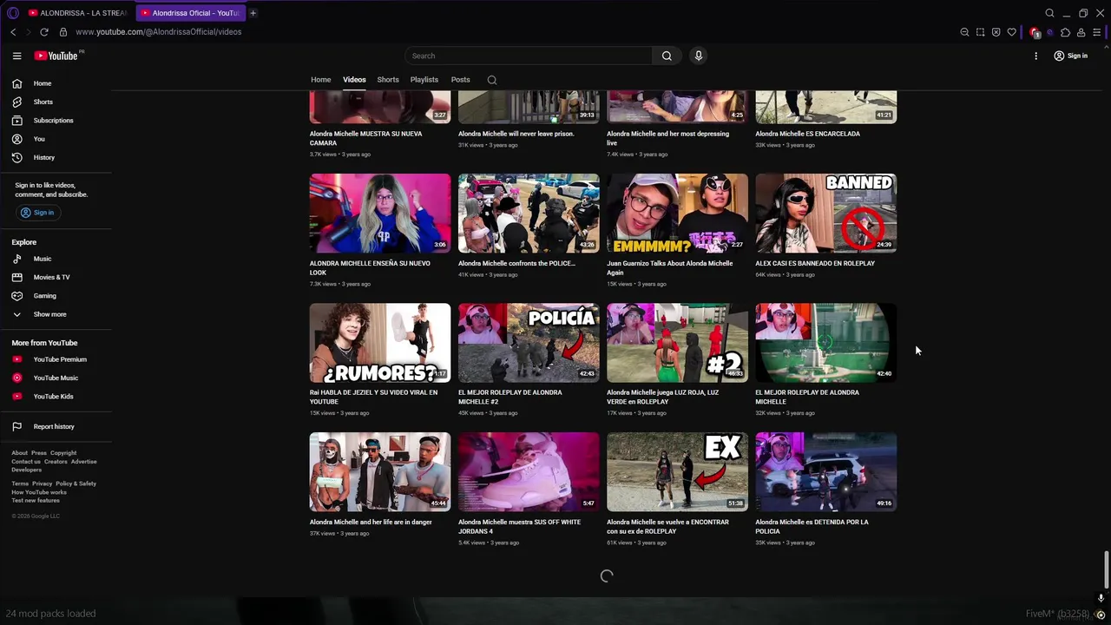Add page to bookmarks heart icon
This screenshot has height=625, width=1111.
coord(1011,32)
